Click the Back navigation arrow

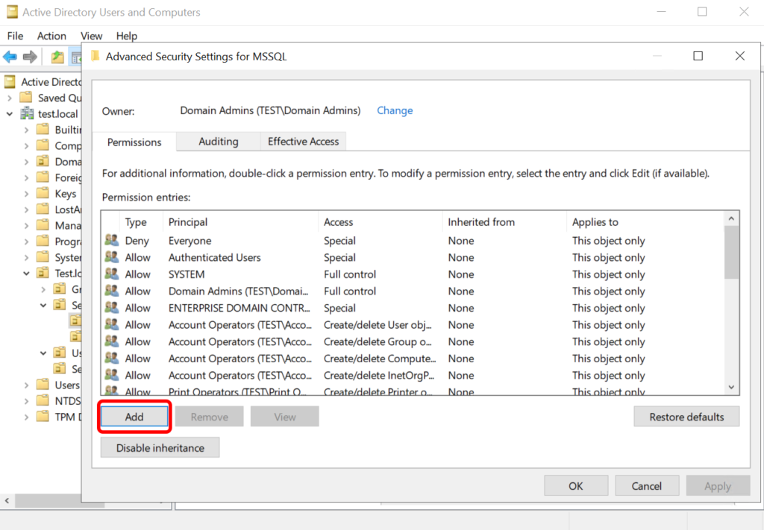(x=10, y=56)
